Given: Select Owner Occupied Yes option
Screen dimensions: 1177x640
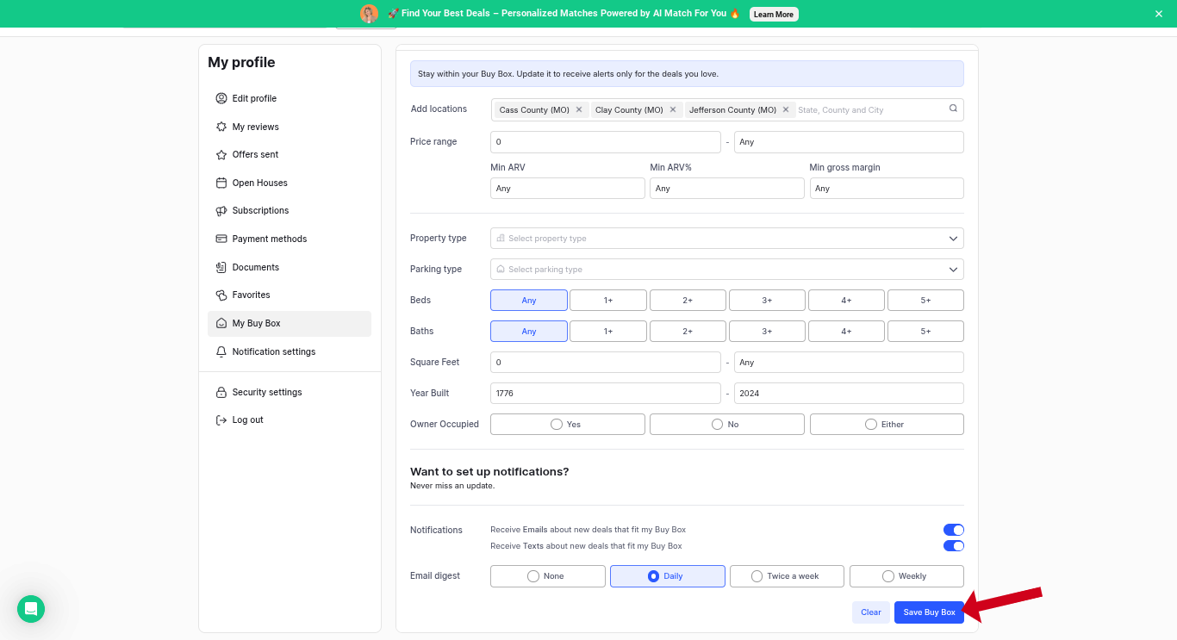Looking at the screenshot, I should click(x=568, y=425).
